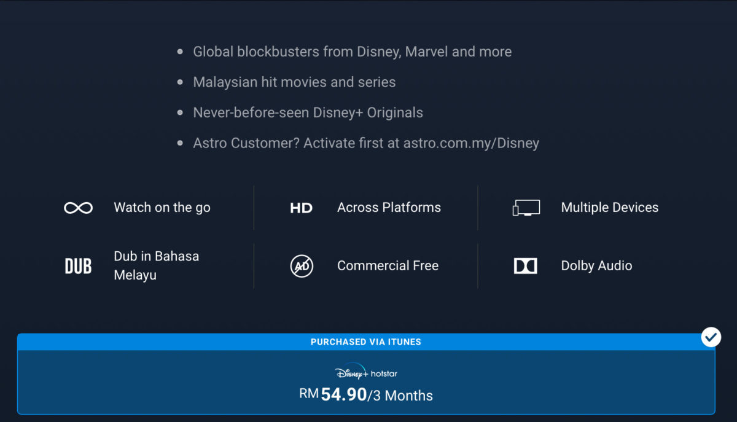The image size is (737, 422).
Task: Click Global blockbusters from Disney, Marvel text
Action: pos(352,52)
